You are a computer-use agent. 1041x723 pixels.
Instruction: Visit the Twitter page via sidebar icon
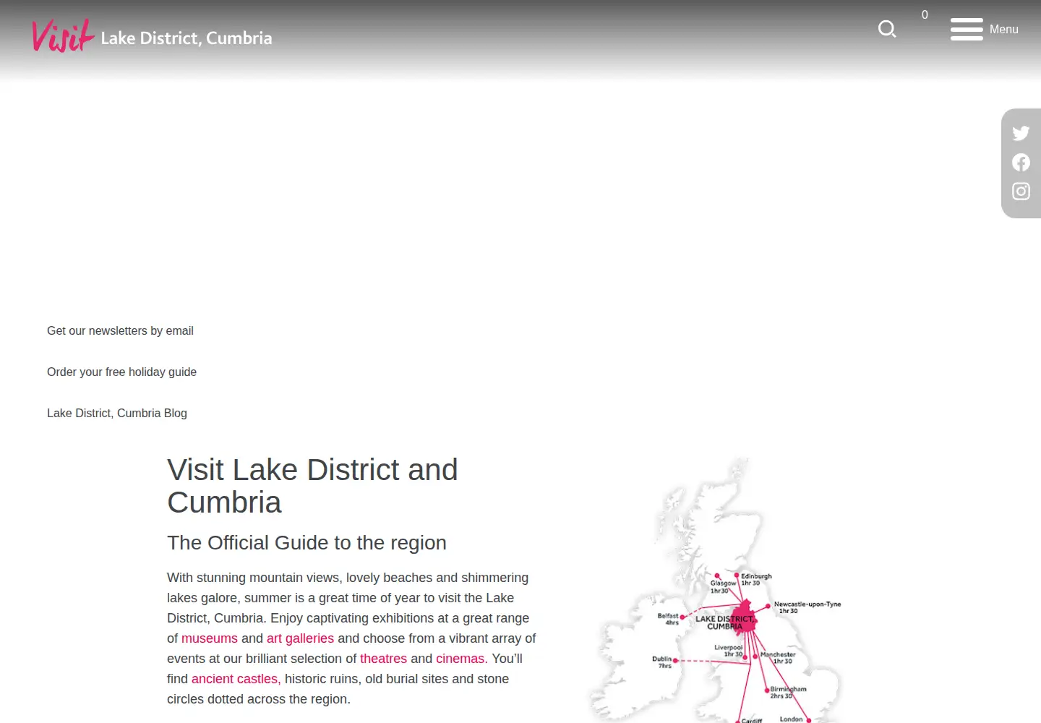[1021, 133]
